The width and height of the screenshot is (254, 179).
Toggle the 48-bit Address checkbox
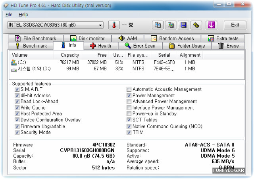pos(17,95)
